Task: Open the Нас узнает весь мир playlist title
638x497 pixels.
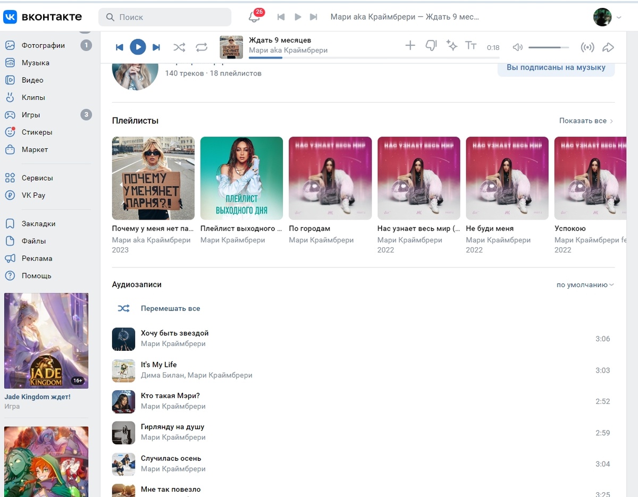Action: coord(418,229)
